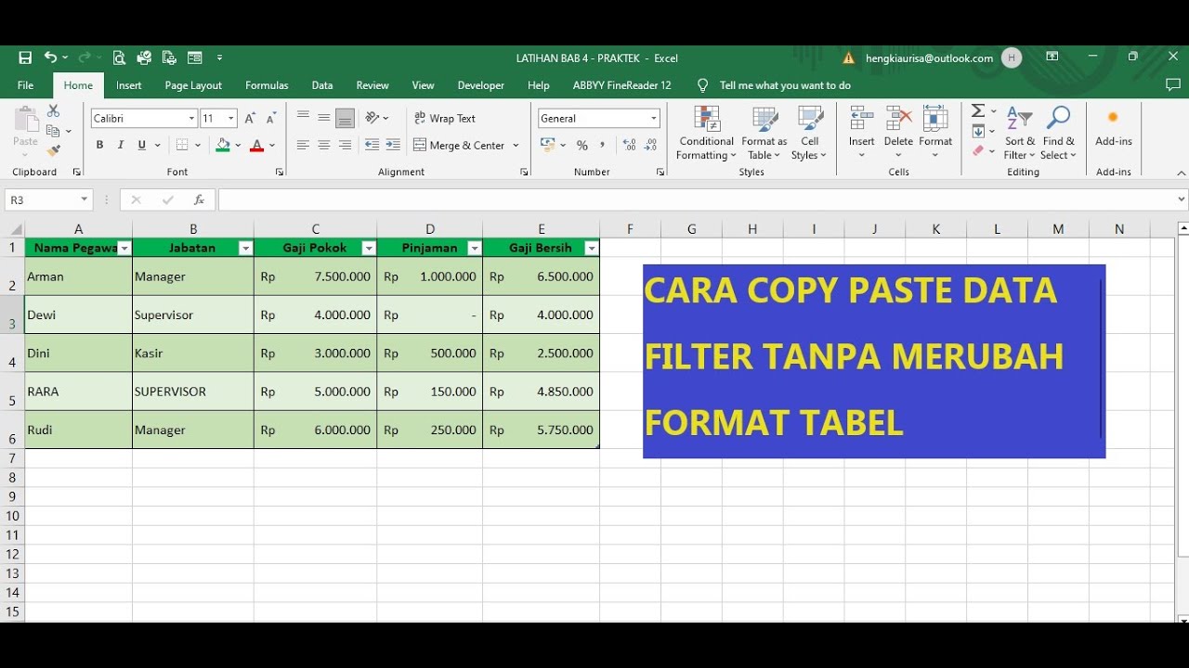Open the Nama Pegawai filter dropdown
Screen dimensions: 1189x668
point(124,248)
